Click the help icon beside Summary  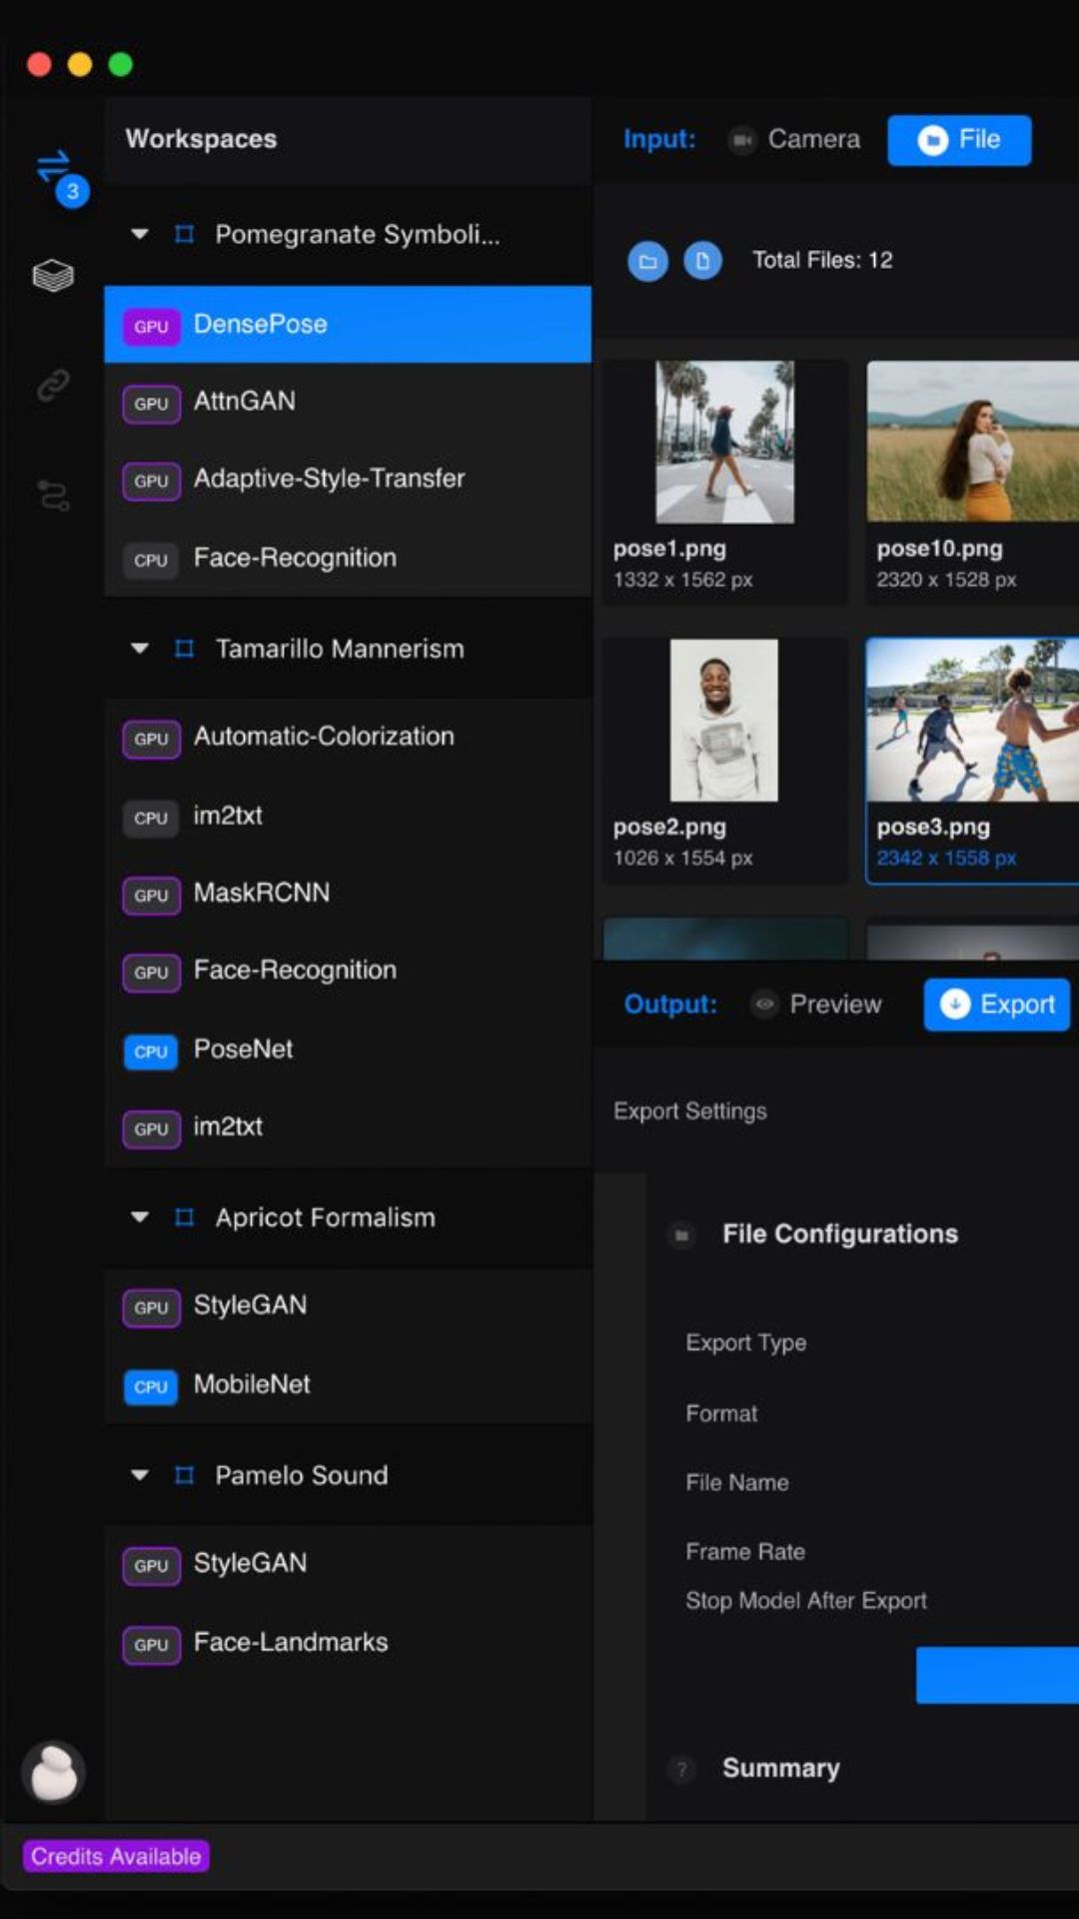click(x=681, y=1770)
